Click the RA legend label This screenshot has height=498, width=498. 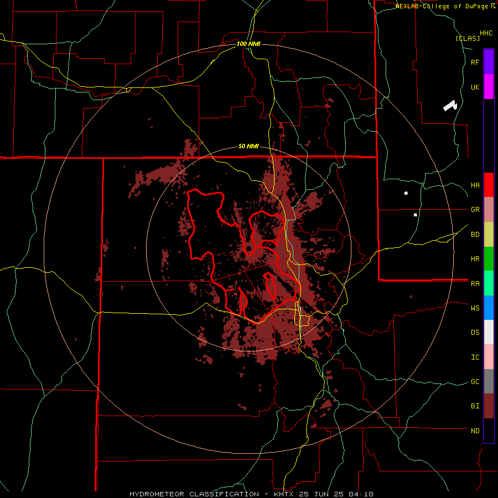(475, 284)
